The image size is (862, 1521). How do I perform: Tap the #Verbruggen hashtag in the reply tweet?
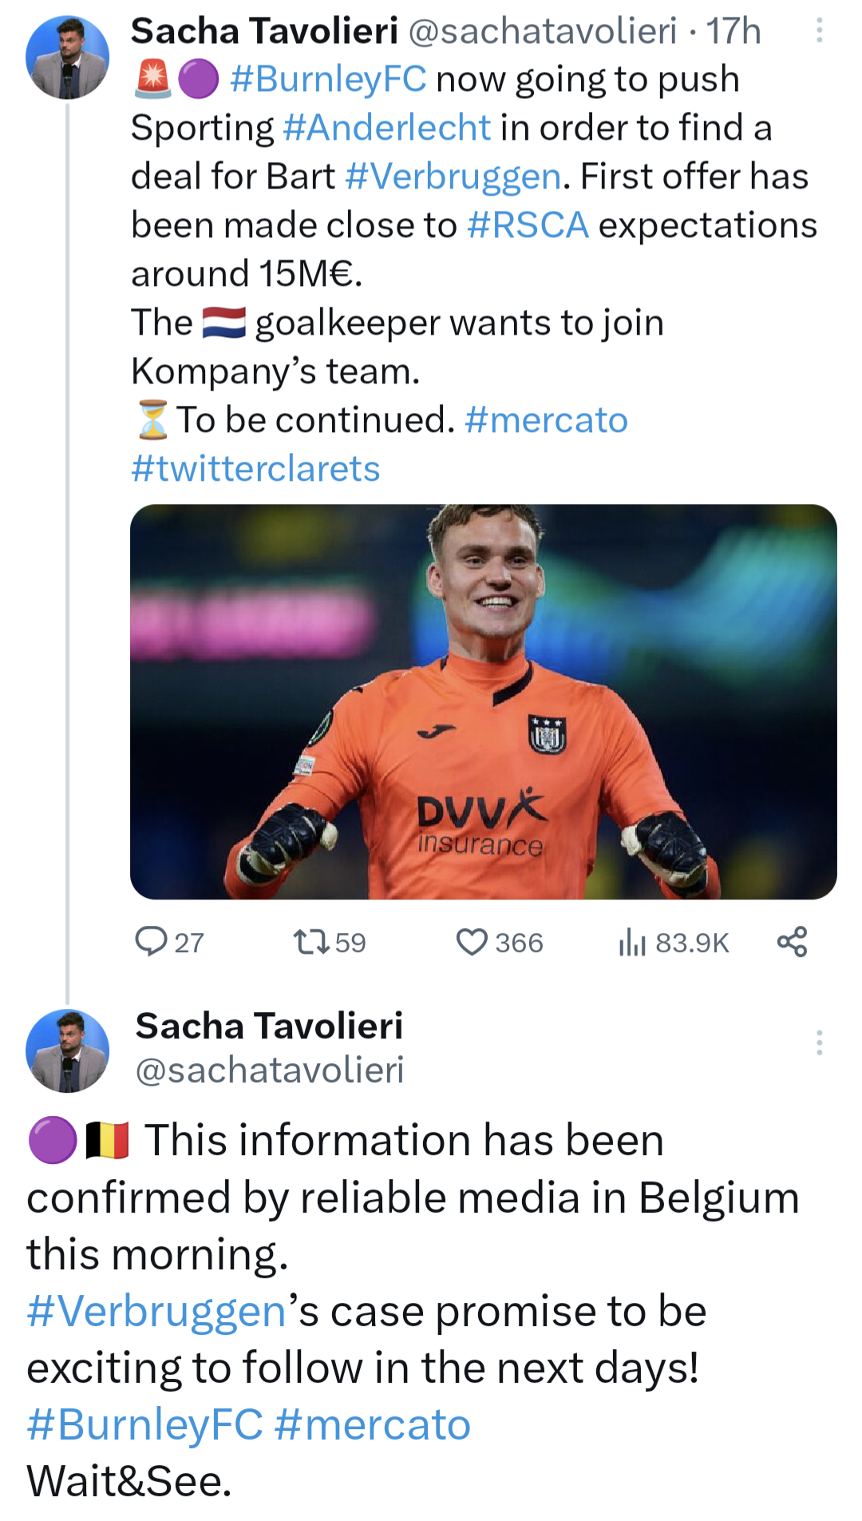coord(156,1312)
